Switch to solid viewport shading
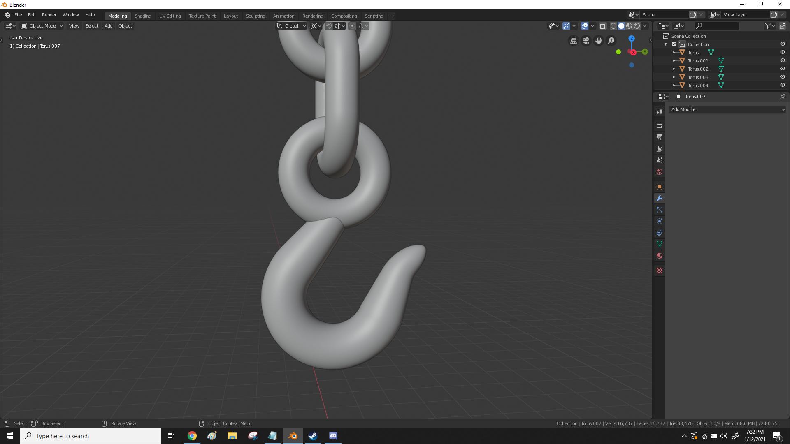This screenshot has height=444, width=790. pyautogui.click(x=621, y=26)
